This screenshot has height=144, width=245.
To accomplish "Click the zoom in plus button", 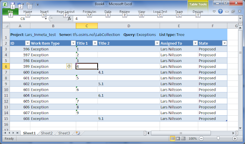I will point(235,138).
